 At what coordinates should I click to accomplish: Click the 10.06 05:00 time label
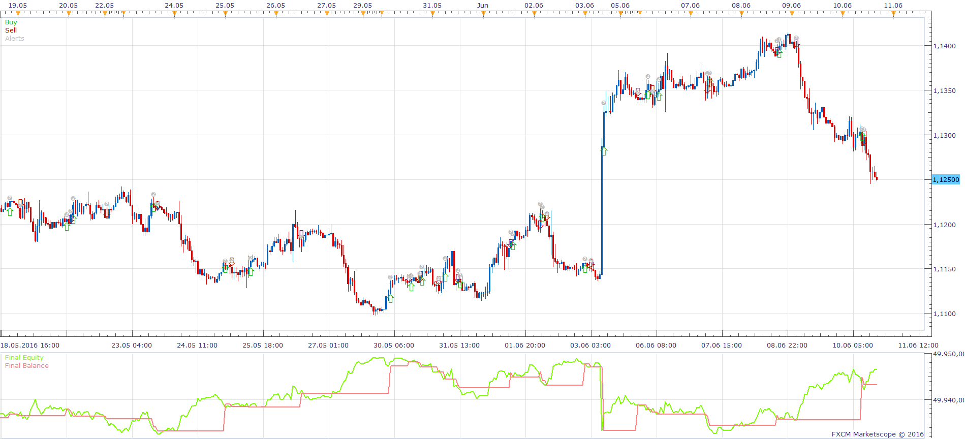click(853, 346)
